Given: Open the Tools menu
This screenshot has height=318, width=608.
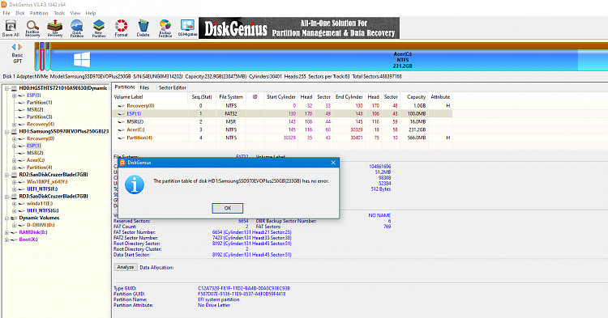Looking at the screenshot, I should (x=59, y=13).
